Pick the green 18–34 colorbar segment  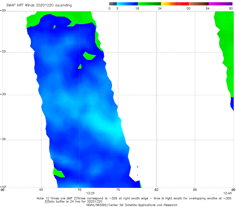pos(149,4)
